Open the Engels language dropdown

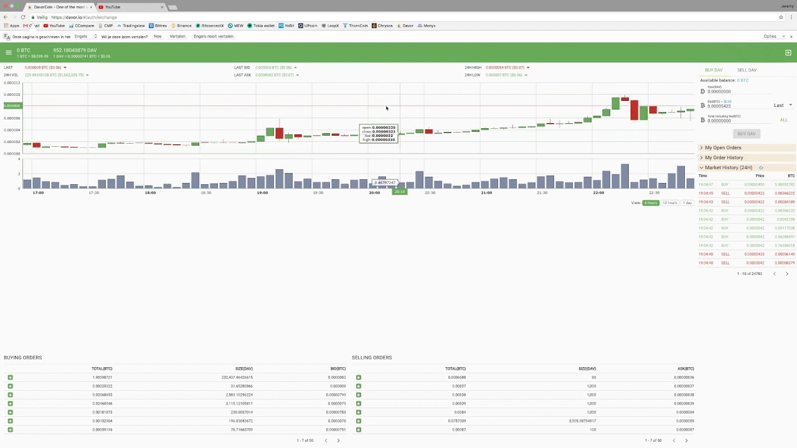click(85, 36)
